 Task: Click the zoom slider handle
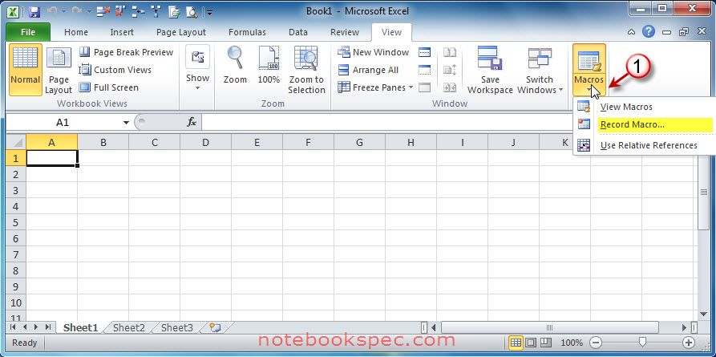[642, 342]
